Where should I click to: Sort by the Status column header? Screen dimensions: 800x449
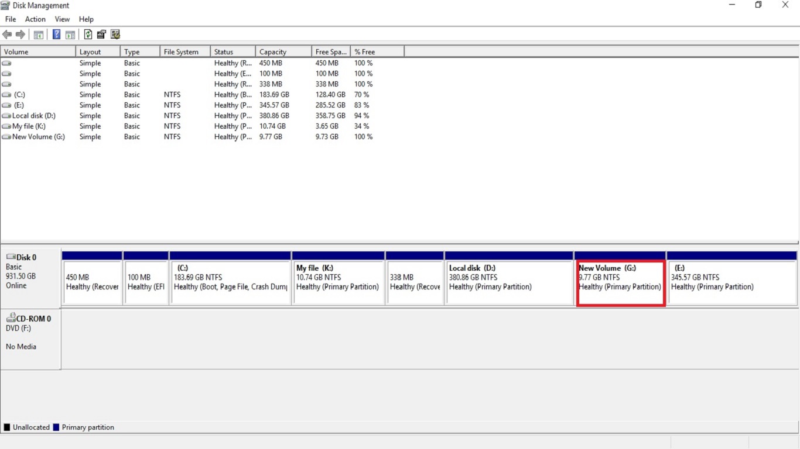pyautogui.click(x=233, y=52)
